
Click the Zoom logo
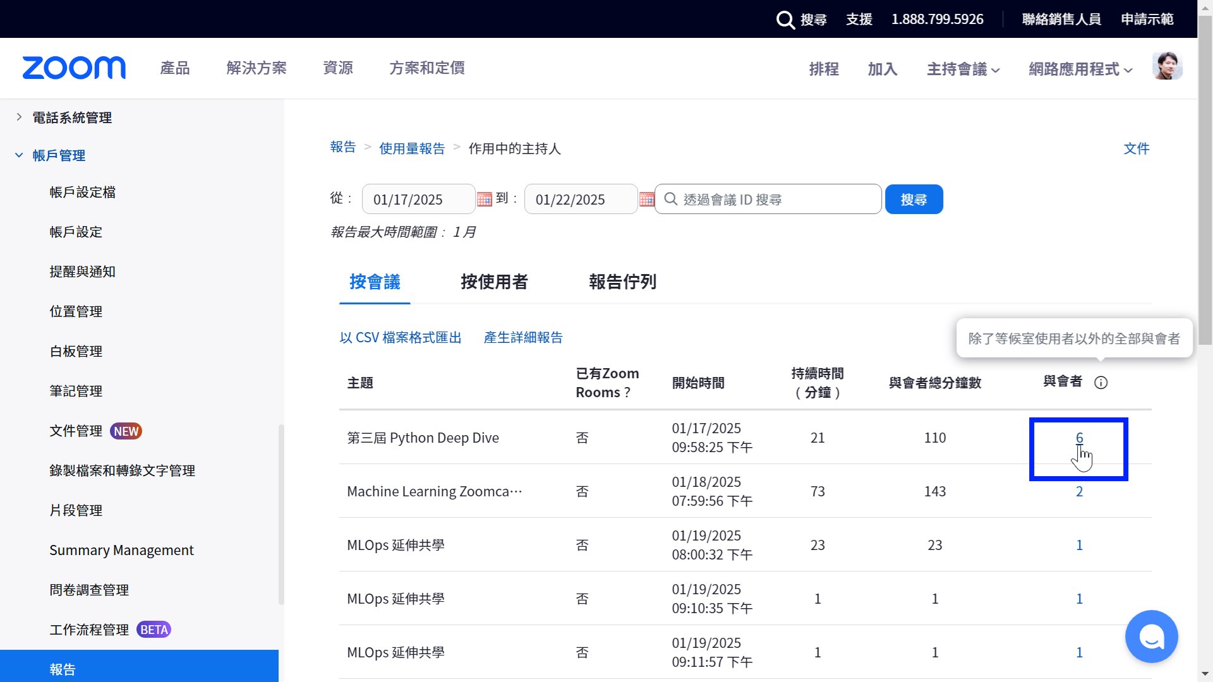coord(74,68)
